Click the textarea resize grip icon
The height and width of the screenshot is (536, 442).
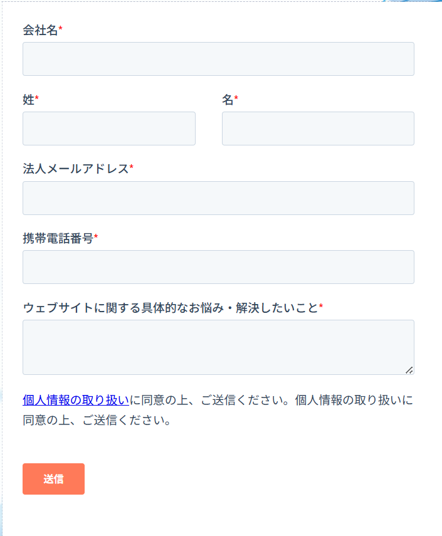[409, 370]
